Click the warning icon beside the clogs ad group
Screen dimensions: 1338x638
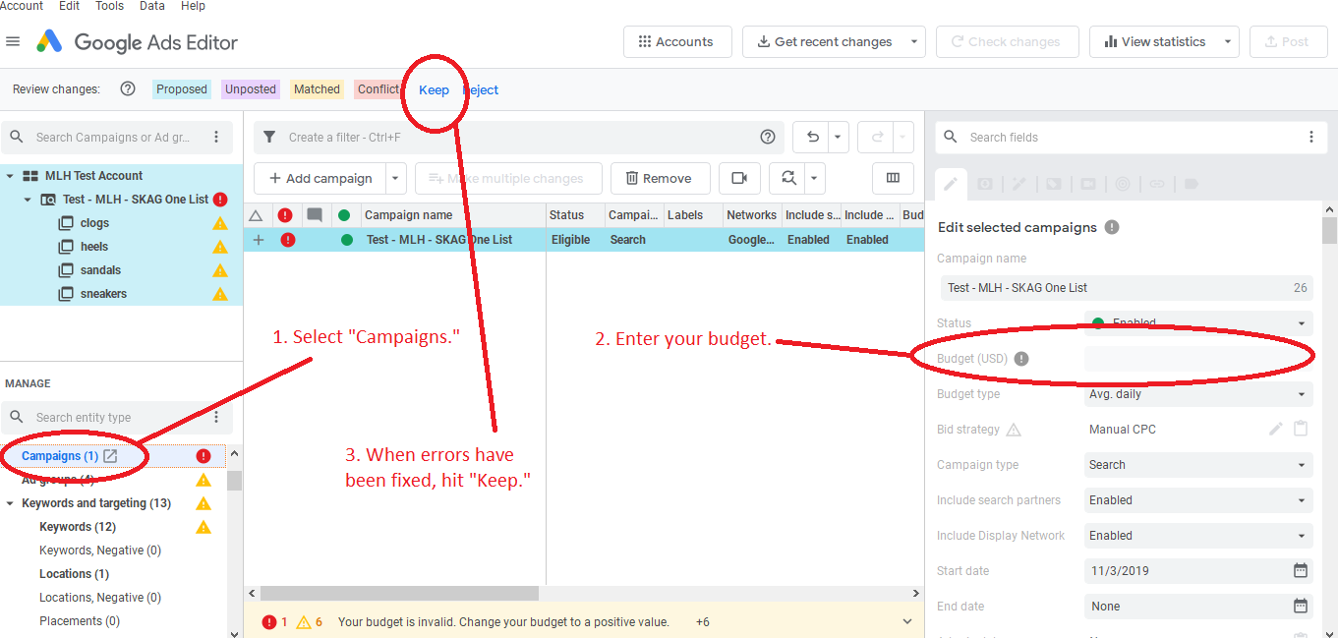220,223
